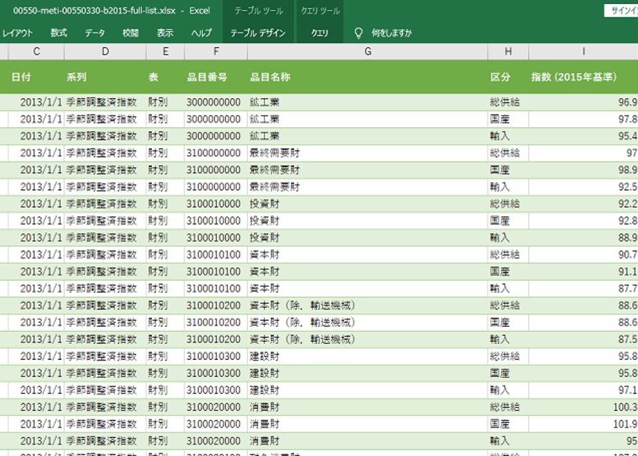
Task: Click date 2013/1/1 in the 96.9 row
Action: click(x=41, y=102)
